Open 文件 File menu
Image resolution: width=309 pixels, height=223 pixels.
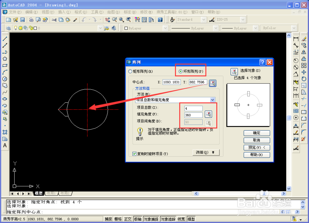coord(15,12)
